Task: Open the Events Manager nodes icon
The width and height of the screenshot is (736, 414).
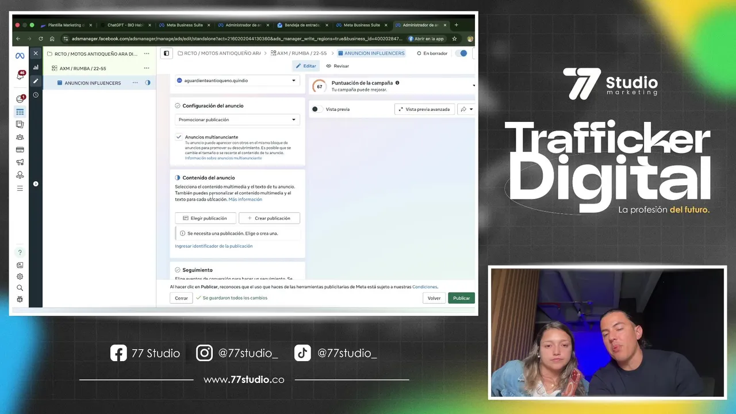Action: (20, 175)
